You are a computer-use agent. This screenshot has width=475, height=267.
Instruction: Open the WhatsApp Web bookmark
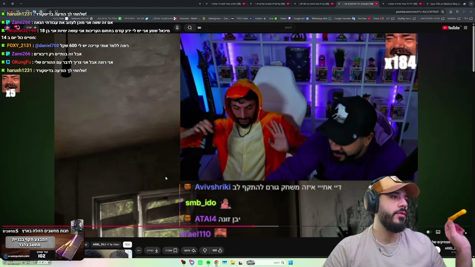click(x=321, y=18)
